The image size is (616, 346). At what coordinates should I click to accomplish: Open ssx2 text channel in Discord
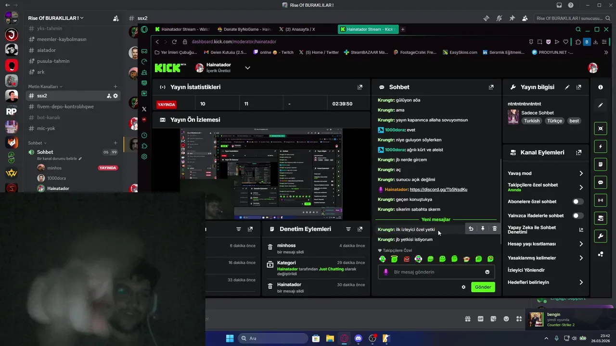coord(73,96)
